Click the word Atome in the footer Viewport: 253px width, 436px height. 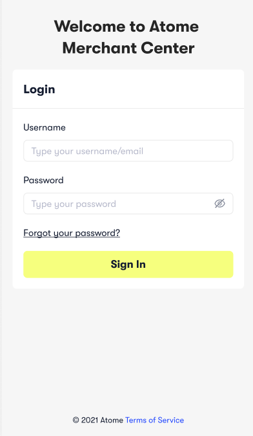pyautogui.click(x=112, y=420)
